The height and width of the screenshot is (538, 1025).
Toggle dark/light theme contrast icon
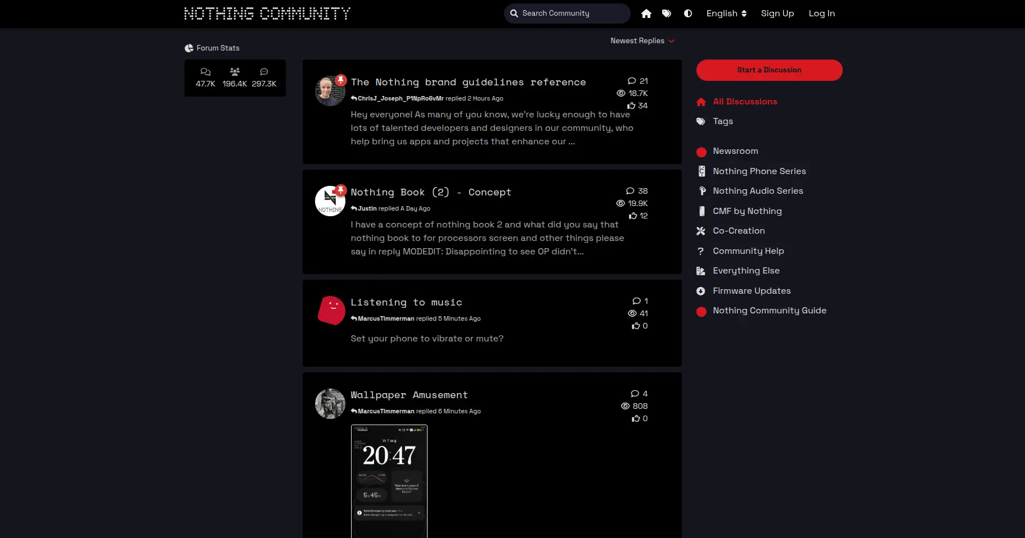pos(688,13)
